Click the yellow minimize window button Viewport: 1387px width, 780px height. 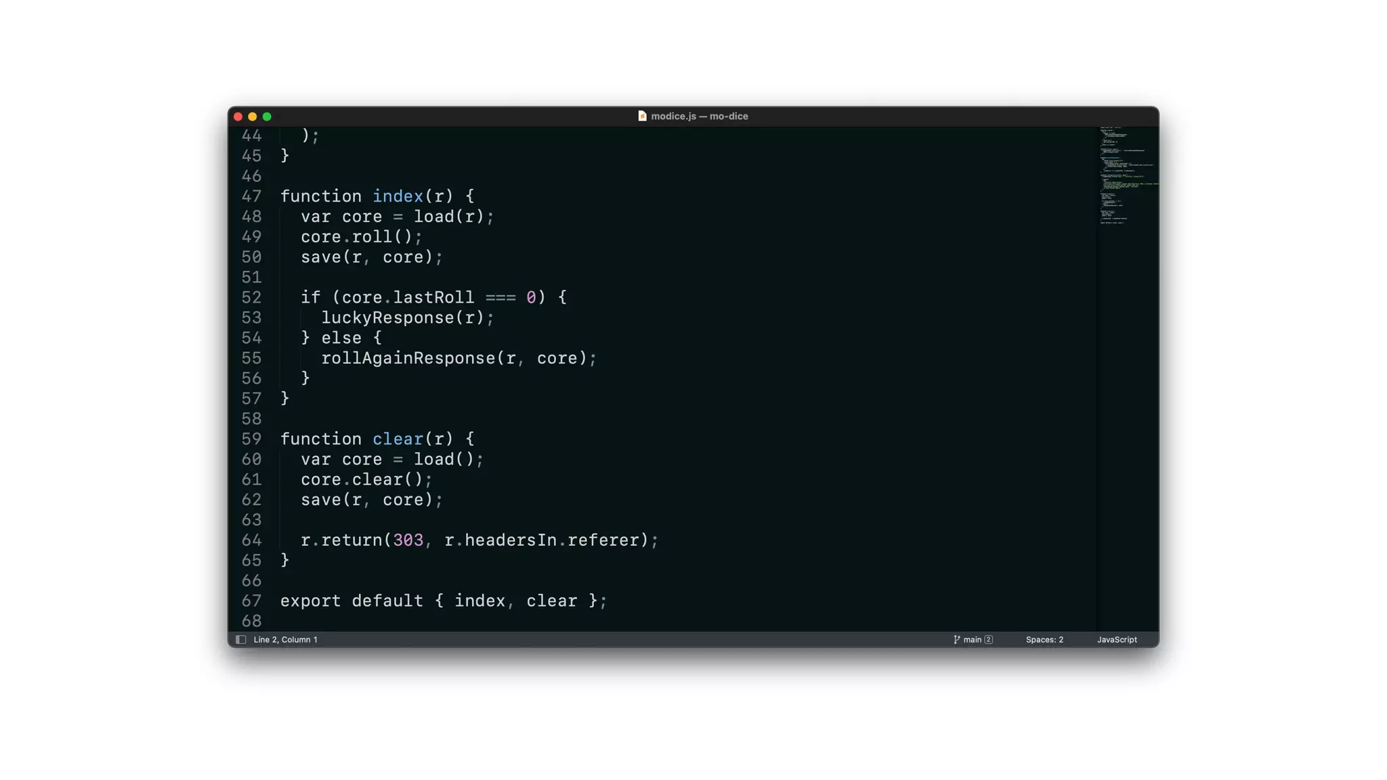(x=253, y=116)
